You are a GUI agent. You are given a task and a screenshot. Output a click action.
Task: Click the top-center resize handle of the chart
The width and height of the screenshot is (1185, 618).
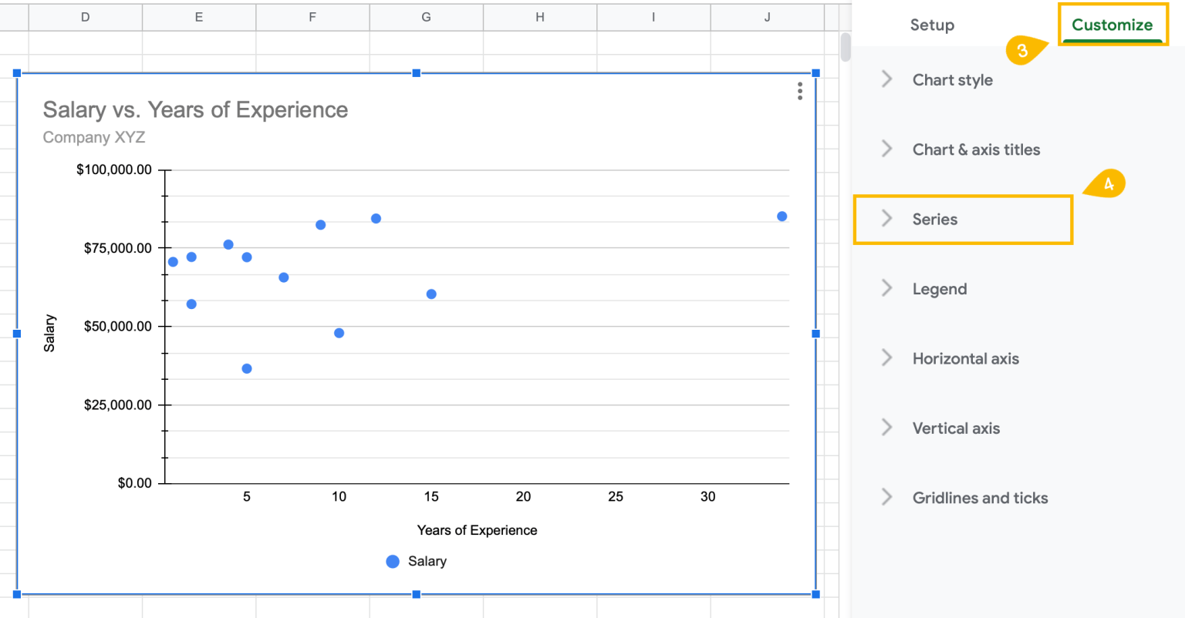416,72
